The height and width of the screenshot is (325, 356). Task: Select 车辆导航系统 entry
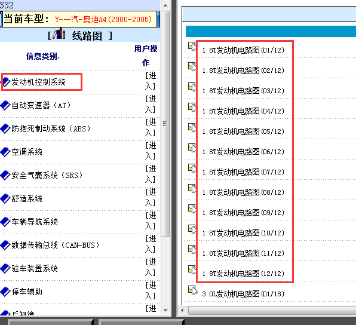35,222
